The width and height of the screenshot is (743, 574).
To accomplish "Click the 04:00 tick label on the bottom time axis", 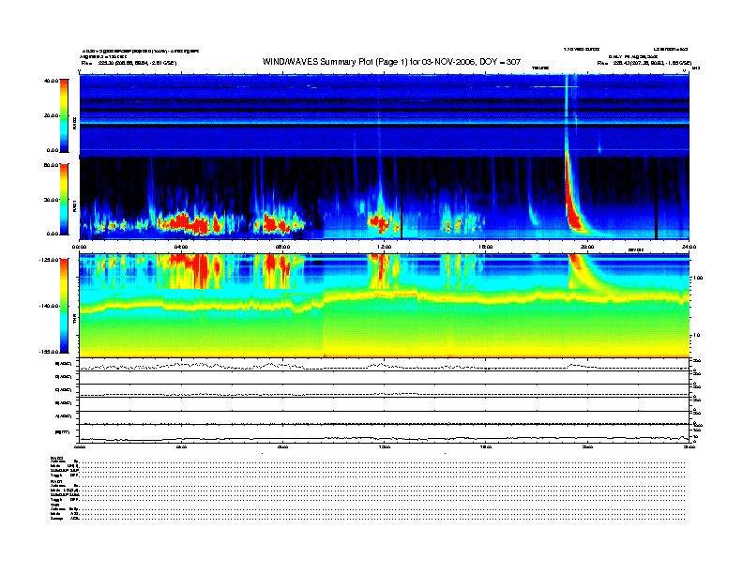I will click(x=181, y=446).
